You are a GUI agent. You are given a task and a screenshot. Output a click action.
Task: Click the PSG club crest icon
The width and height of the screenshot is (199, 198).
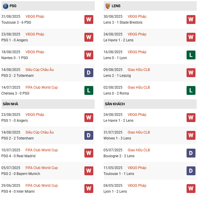point(5,6)
